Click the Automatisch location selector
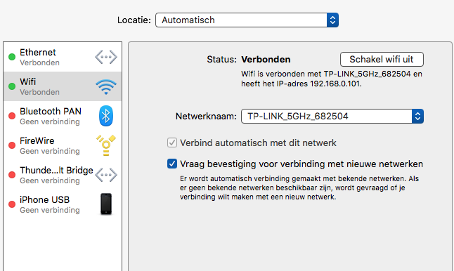Viewport: 454px width, 271px height. (x=247, y=20)
